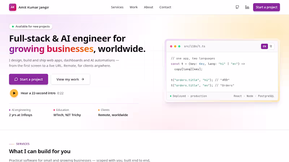Click the // one app, two languages comment
This screenshot has width=289, height=162.
(193, 58)
